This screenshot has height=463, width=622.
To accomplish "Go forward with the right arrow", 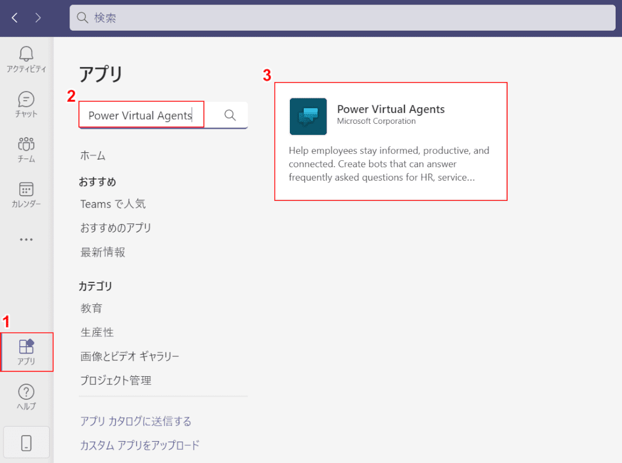I will click(38, 17).
